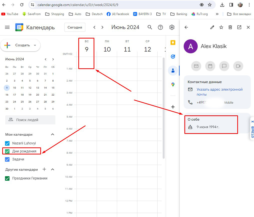
Task: Delete contact with trash icon
Action: click(230, 27)
